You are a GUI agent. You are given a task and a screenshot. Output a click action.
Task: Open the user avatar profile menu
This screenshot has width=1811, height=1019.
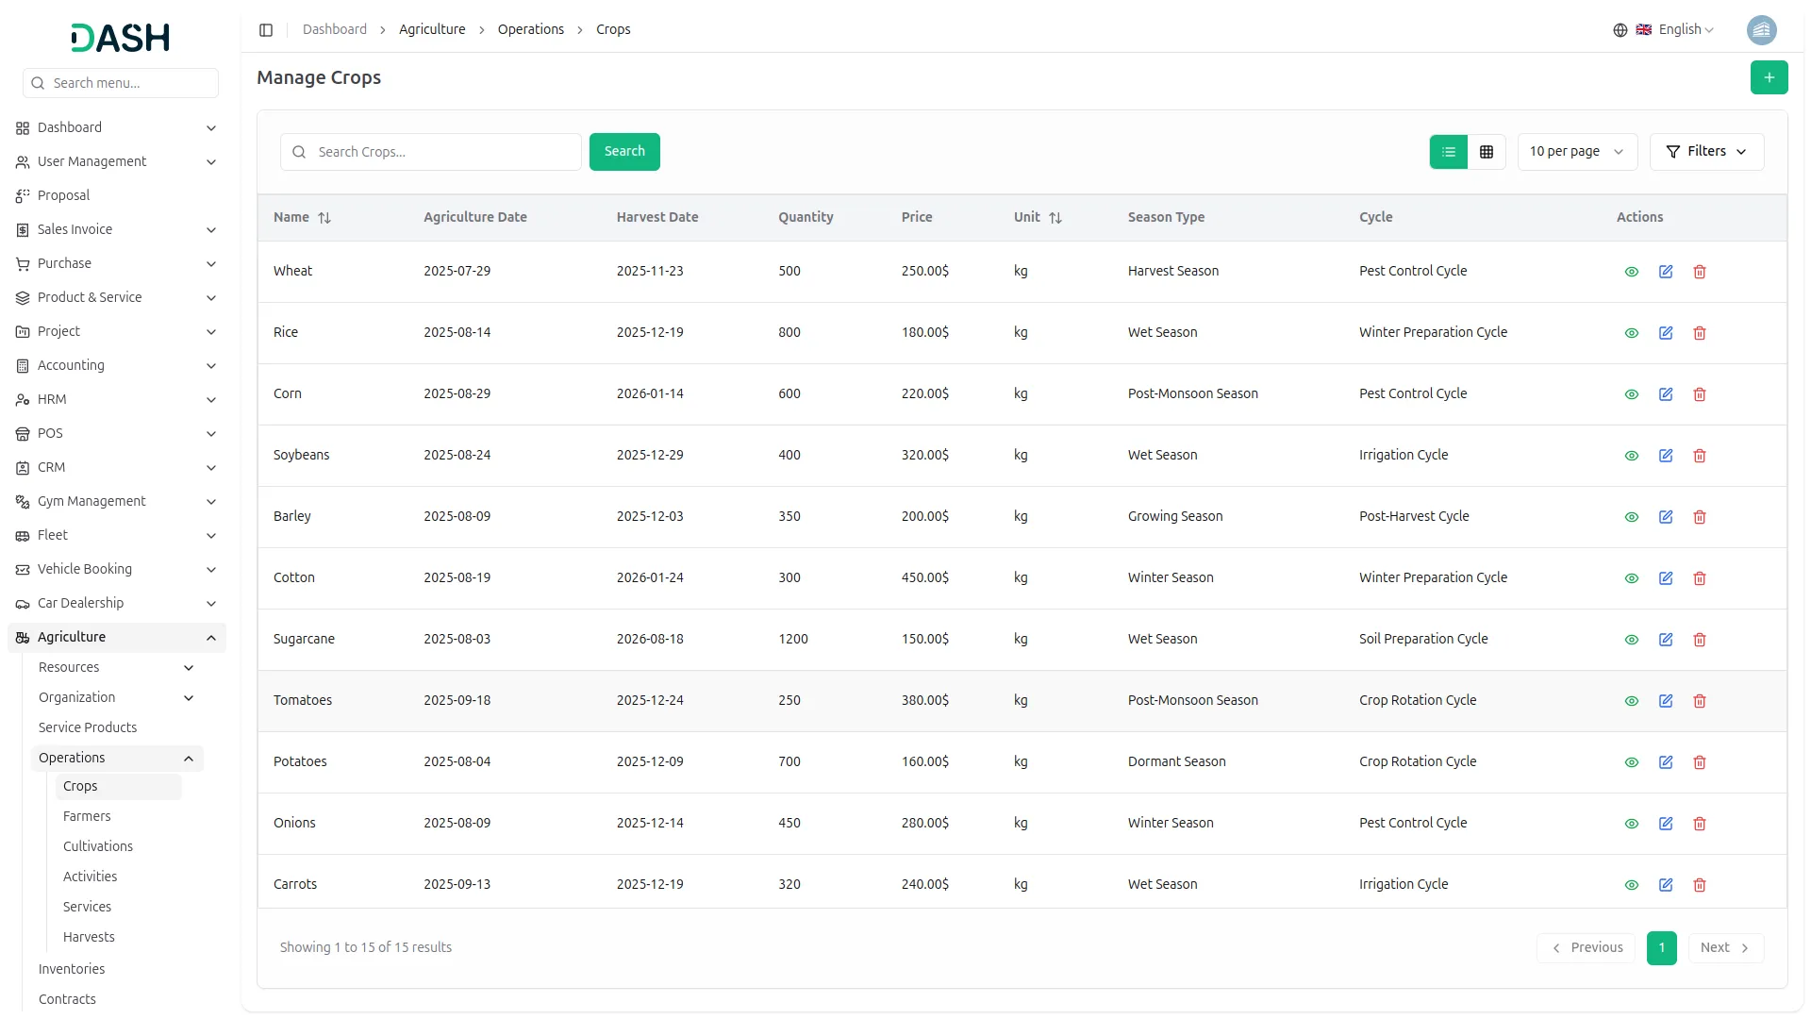1761,30
